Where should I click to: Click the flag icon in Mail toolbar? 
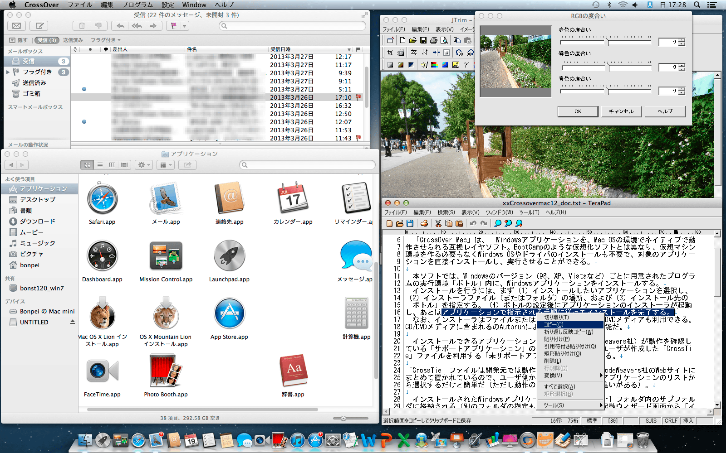[x=173, y=26]
